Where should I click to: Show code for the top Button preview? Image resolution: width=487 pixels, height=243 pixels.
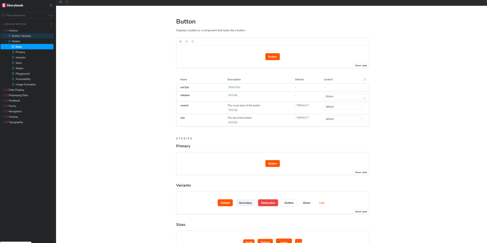pos(361,66)
